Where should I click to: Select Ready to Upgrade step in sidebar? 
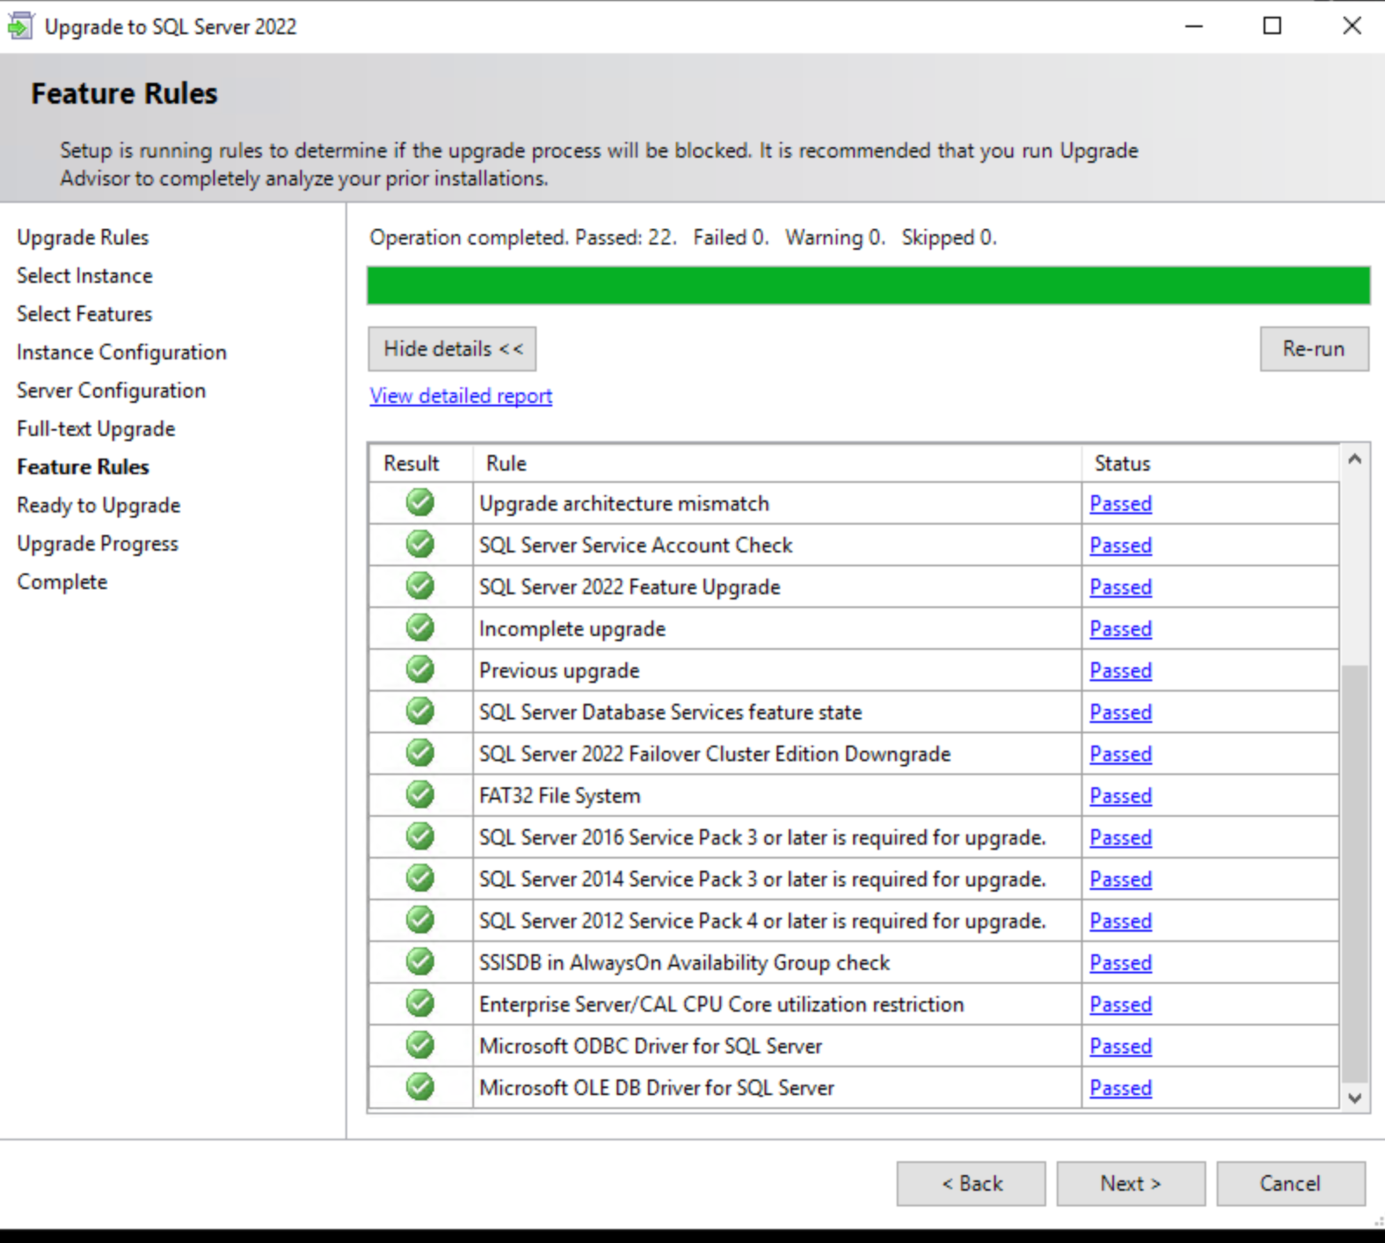(99, 505)
